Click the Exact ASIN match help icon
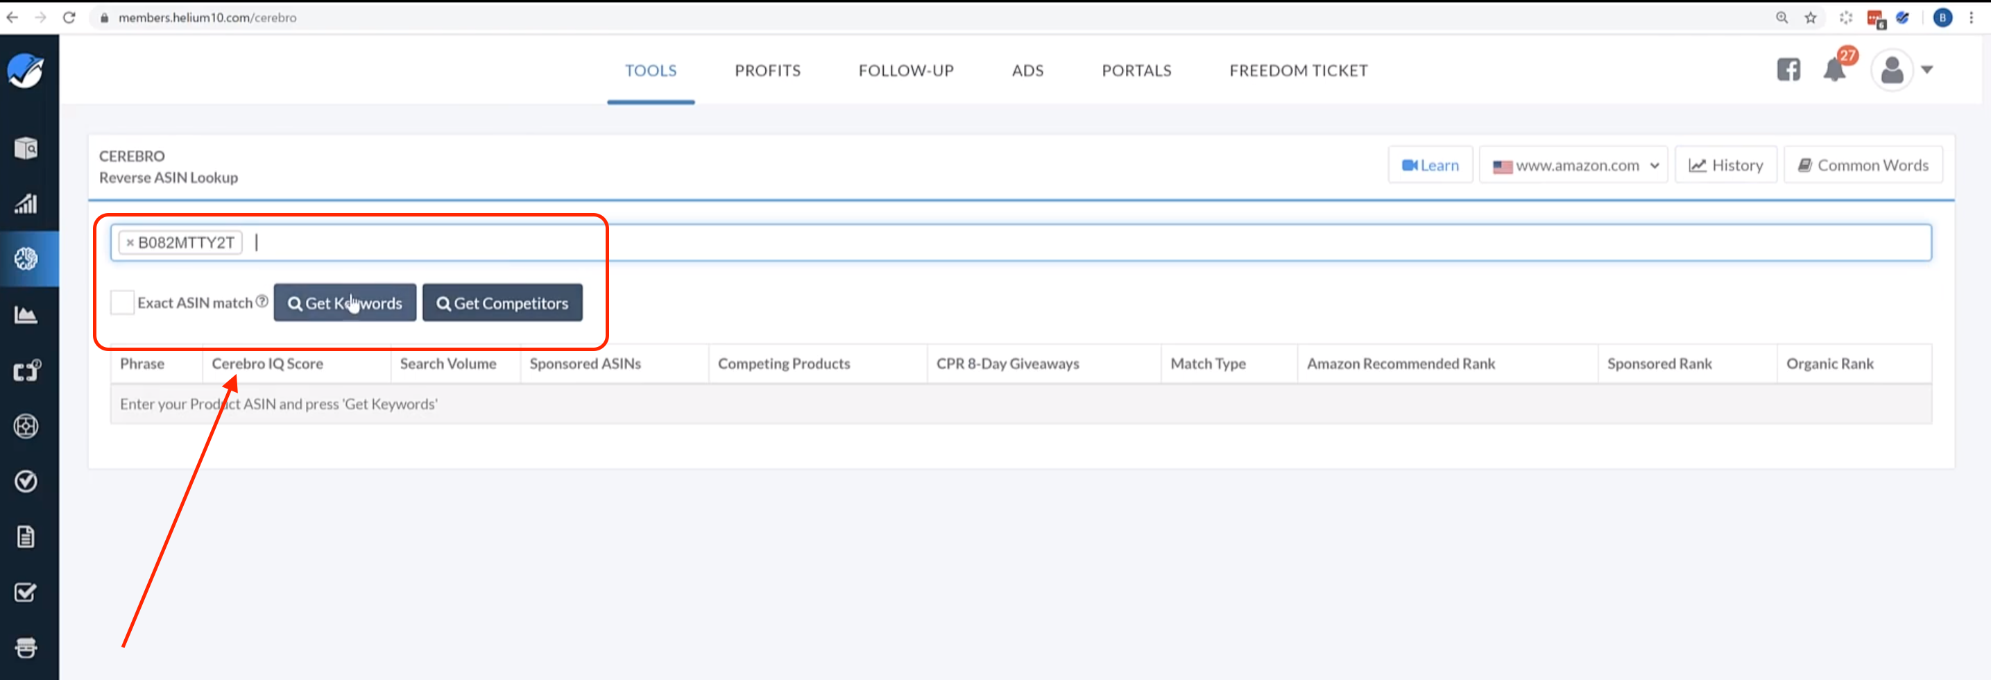Screen dimensions: 1991x680 pyautogui.click(x=262, y=301)
